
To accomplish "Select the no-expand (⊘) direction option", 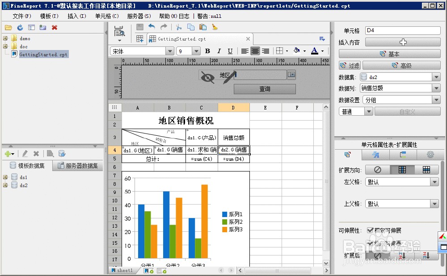I will point(378,169).
